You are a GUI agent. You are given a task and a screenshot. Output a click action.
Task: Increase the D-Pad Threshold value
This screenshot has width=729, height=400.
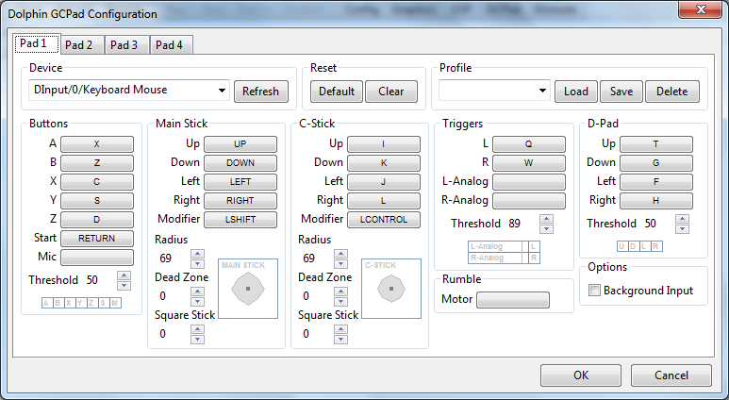click(x=682, y=219)
